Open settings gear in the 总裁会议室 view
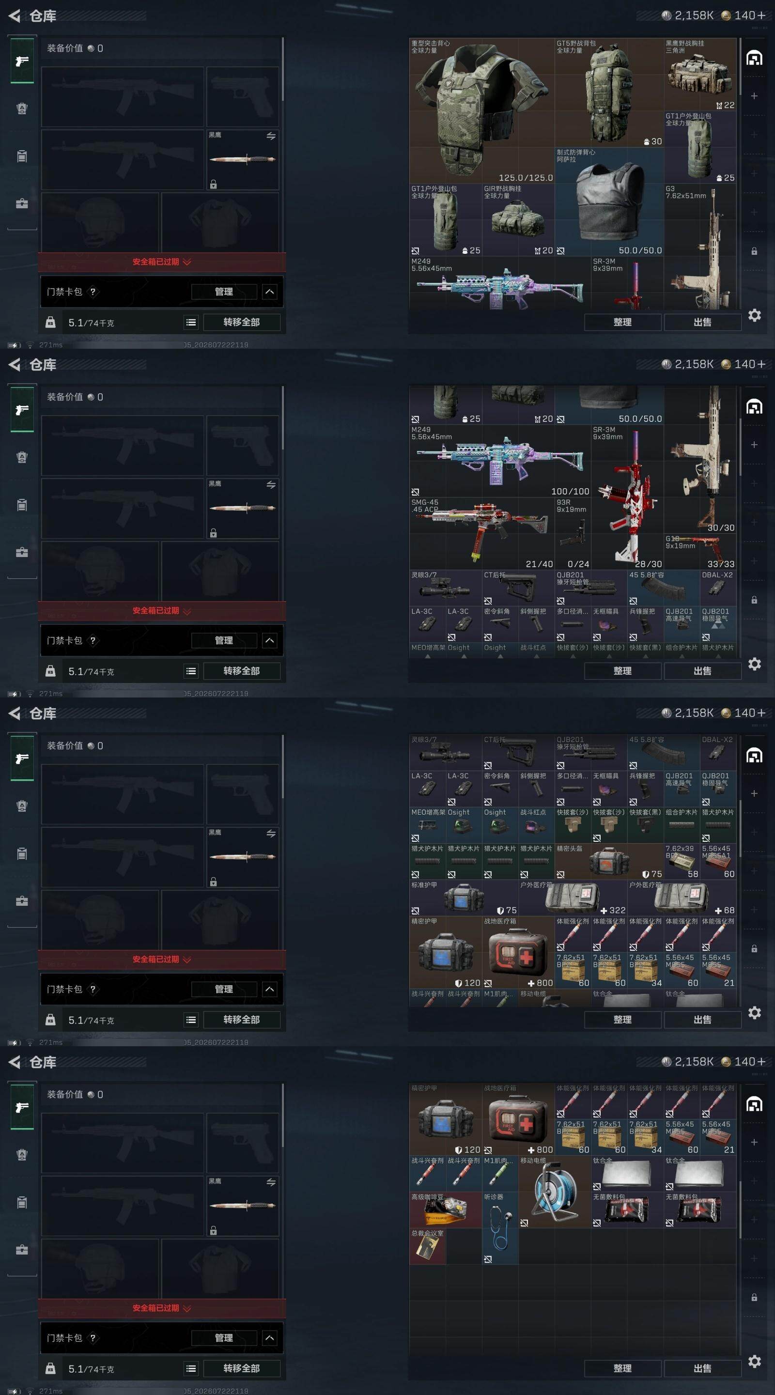The height and width of the screenshot is (1395, 775). pos(755,1362)
